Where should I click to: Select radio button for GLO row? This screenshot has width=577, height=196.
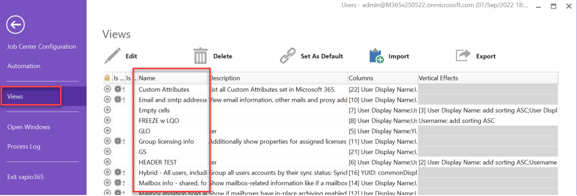107,130
